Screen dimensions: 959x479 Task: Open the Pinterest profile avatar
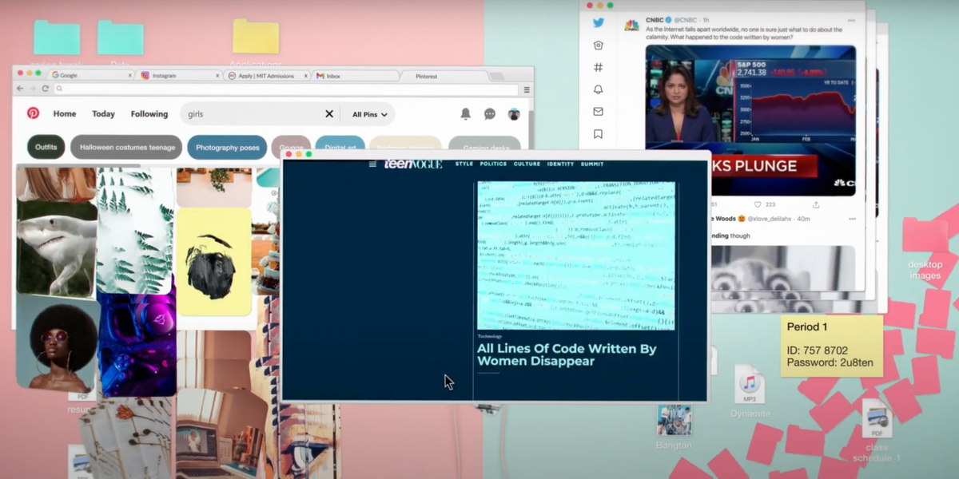point(514,114)
